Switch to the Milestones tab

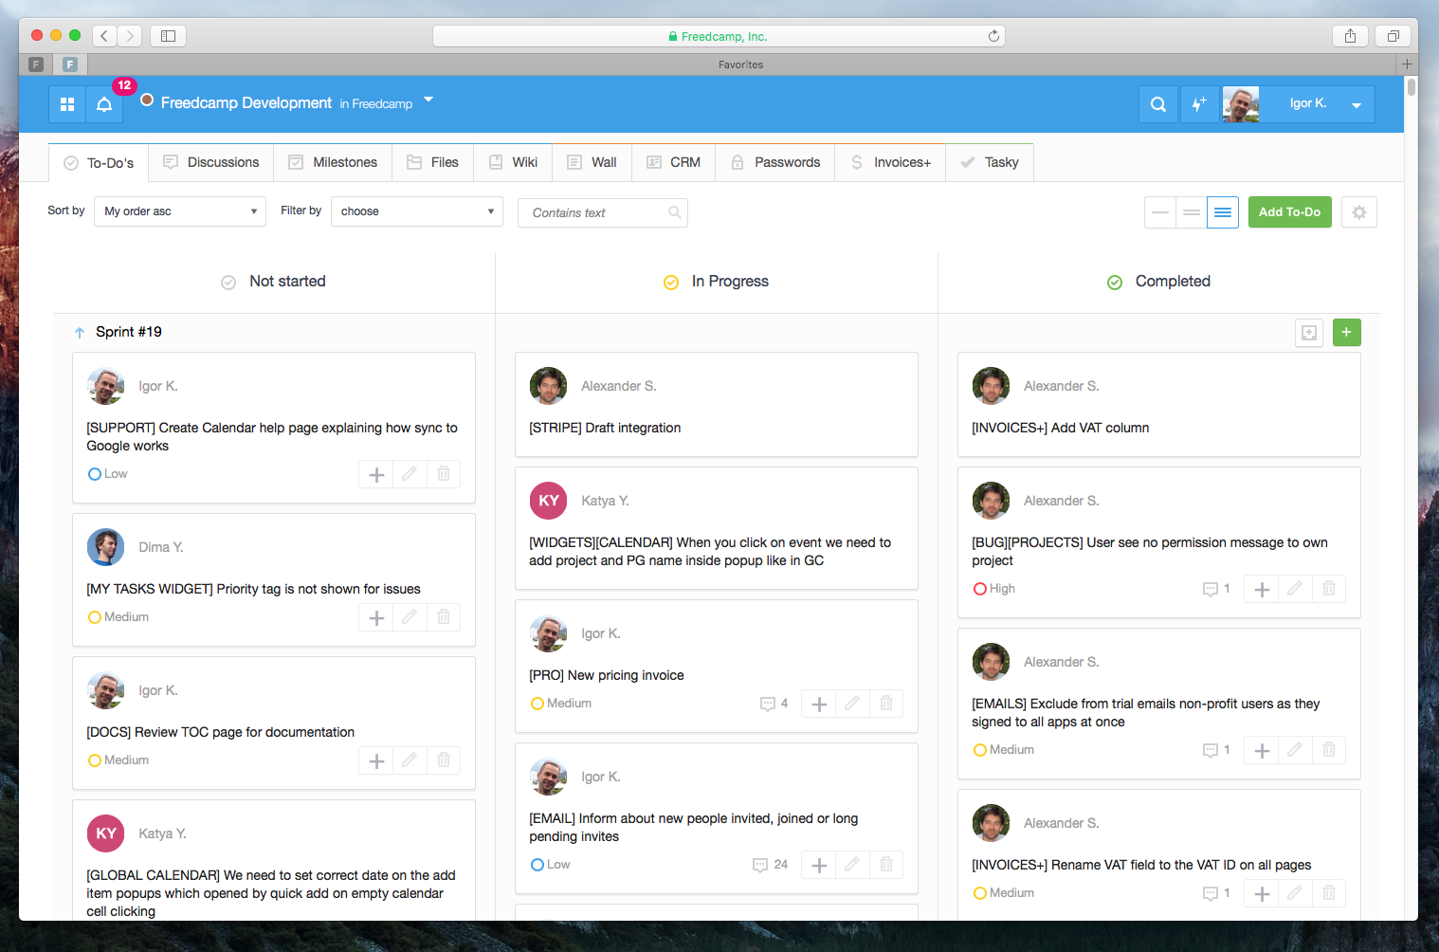coord(333,163)
